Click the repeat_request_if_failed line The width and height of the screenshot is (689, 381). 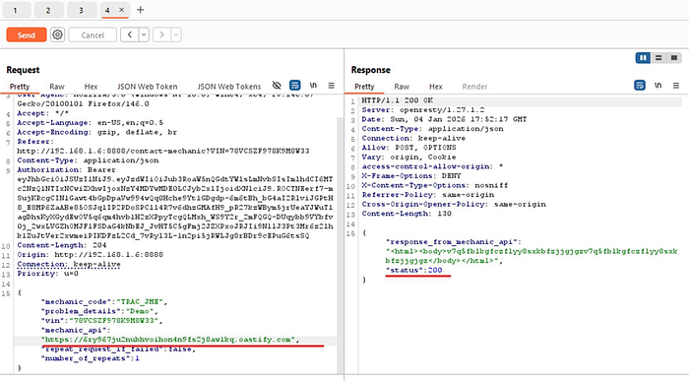pyautogui.click(x=118, y=349)
